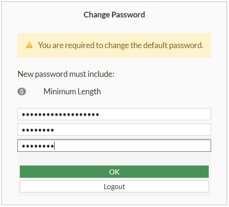Viewport: 229px width, 207px height.
Task: Click the text cursor in the third field
Action: point(54,146)
